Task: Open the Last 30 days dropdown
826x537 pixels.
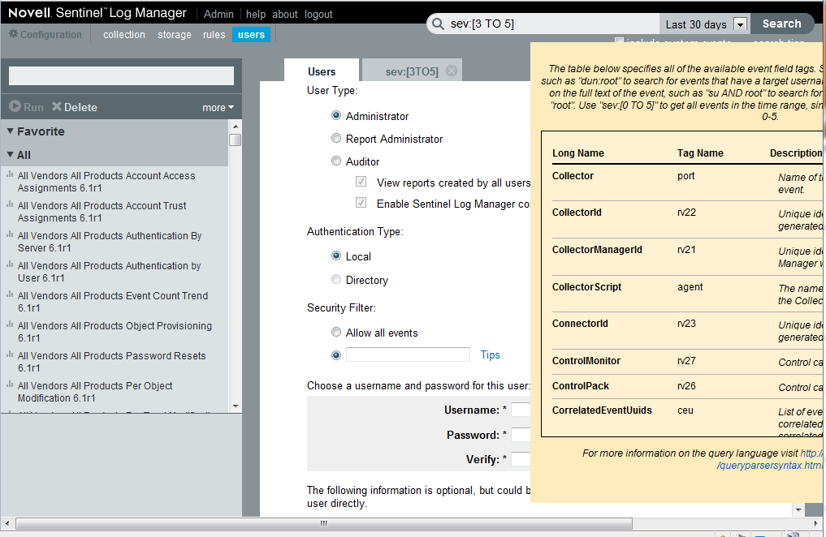Action: 740,24
